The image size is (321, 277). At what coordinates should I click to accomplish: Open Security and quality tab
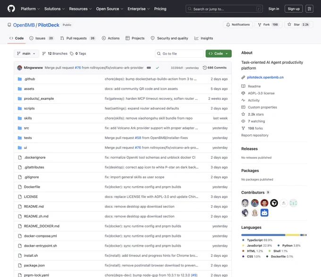click(x=169, y=38)
